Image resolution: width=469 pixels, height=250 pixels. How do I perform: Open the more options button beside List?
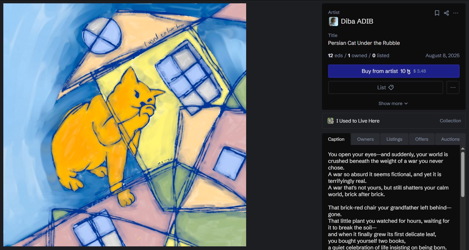tap(453, 87)
